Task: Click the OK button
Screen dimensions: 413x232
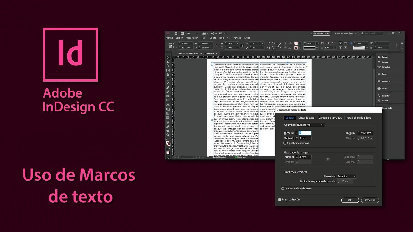Action: 350,200
